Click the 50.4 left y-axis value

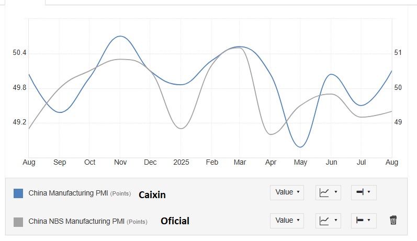(x=19, y=53)
